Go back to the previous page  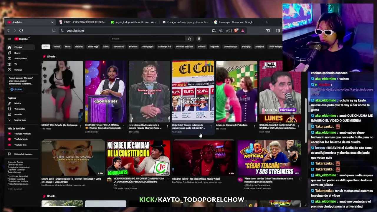tap(9, 31)
